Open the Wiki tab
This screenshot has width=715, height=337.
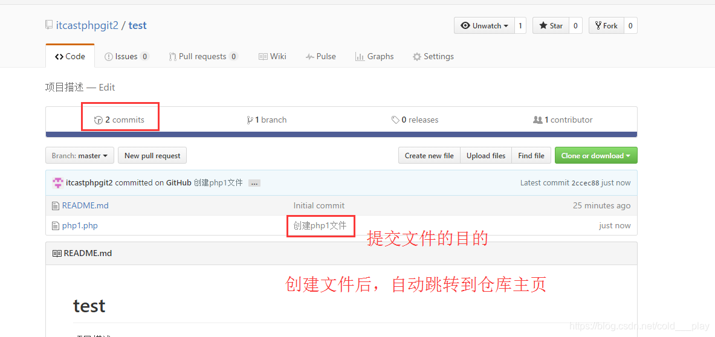pos(272,57)
